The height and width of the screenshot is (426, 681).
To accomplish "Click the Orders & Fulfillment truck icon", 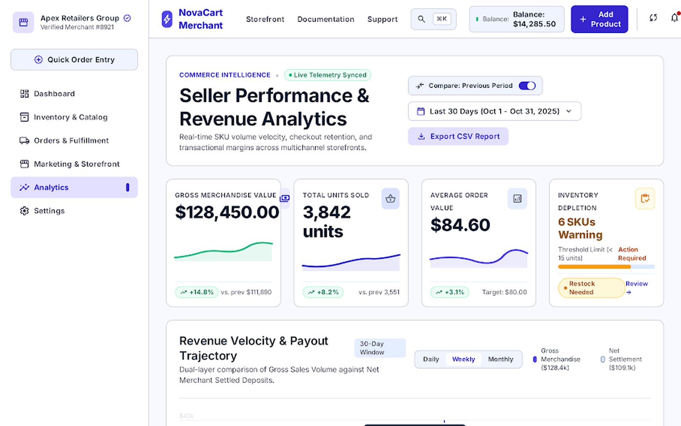I will pos(24,141).
